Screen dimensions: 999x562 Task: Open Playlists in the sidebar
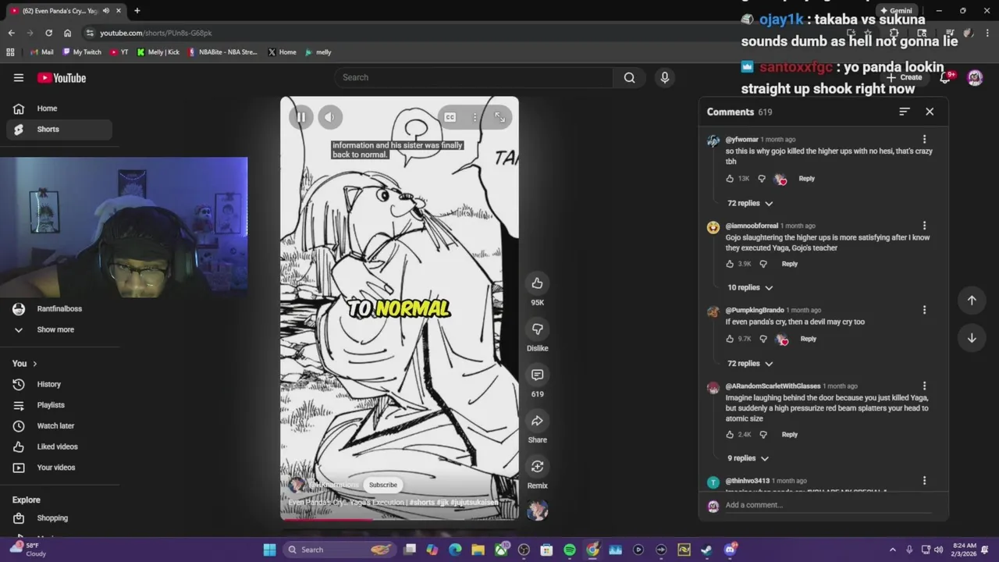tap(59, 405)
